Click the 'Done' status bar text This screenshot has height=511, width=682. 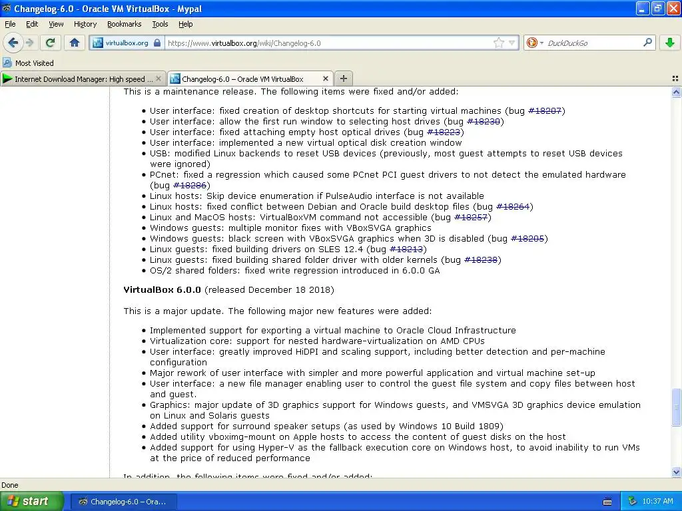tap(10, 485)
